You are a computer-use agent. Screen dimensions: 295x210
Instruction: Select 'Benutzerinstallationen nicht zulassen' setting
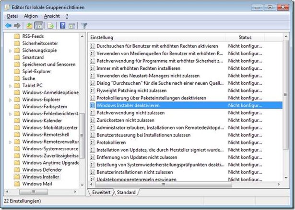coord(134,172)
